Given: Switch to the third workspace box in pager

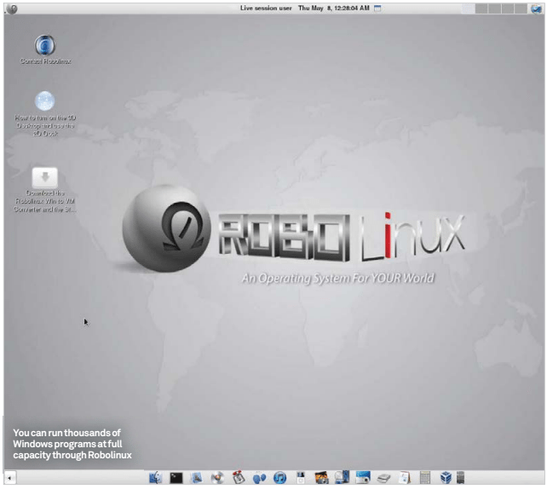Looking at the screenshot, I should [x=495, y=9].
